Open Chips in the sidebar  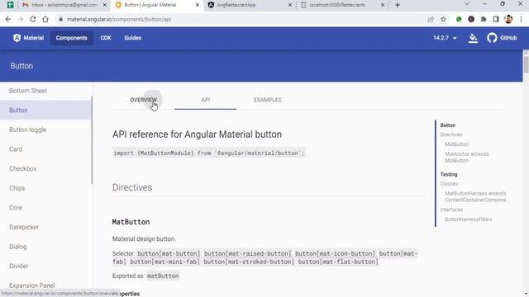pyautogui.click(x=46, y=188)
